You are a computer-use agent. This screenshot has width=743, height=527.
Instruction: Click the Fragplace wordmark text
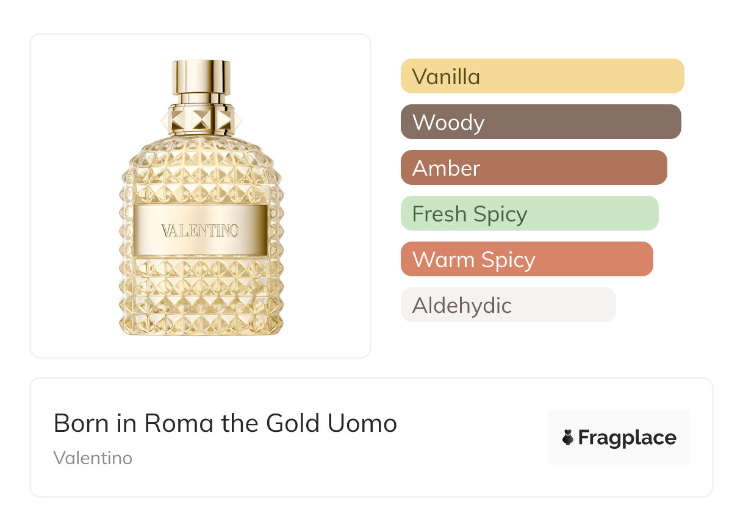point(627,438)
